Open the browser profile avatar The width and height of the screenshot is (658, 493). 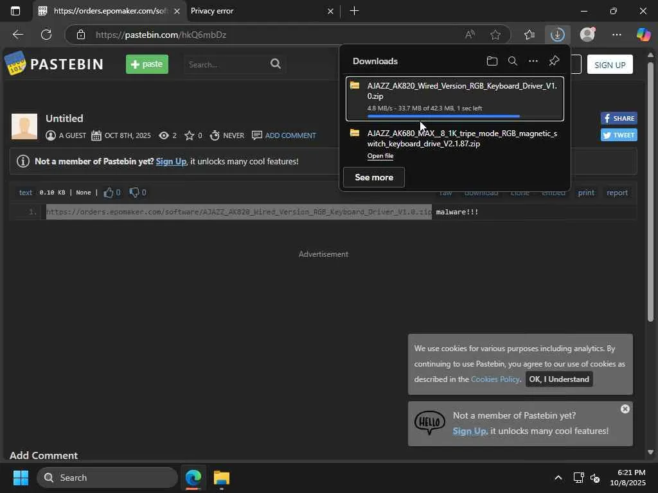click(587, 35)
